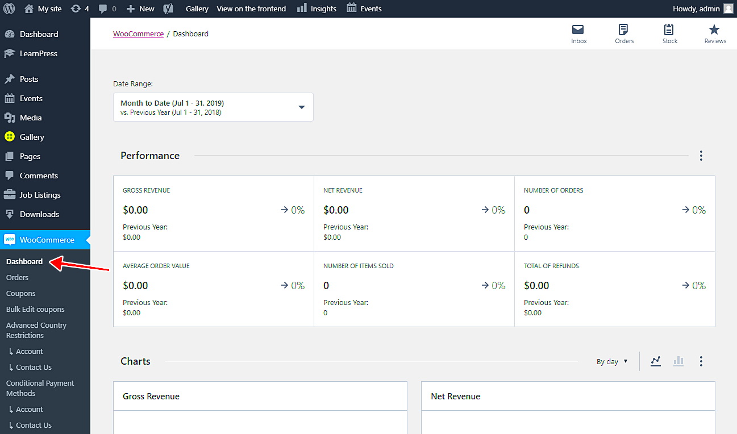Open Account under Advanced Country Restrictions

click(x=29, y=351)
